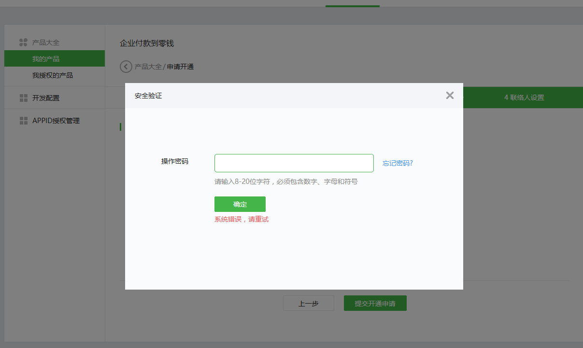
Task: Click the 产品大全 breadcrumb link
Action: point(148,67)
